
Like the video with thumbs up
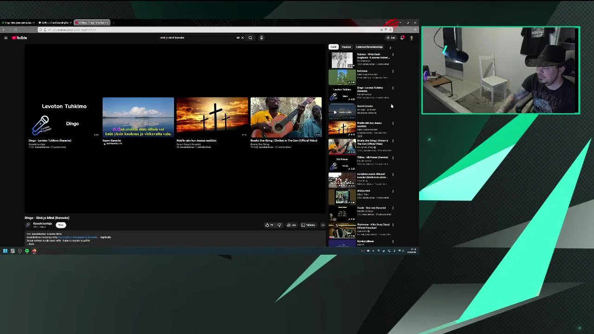[x=269, y=225]
